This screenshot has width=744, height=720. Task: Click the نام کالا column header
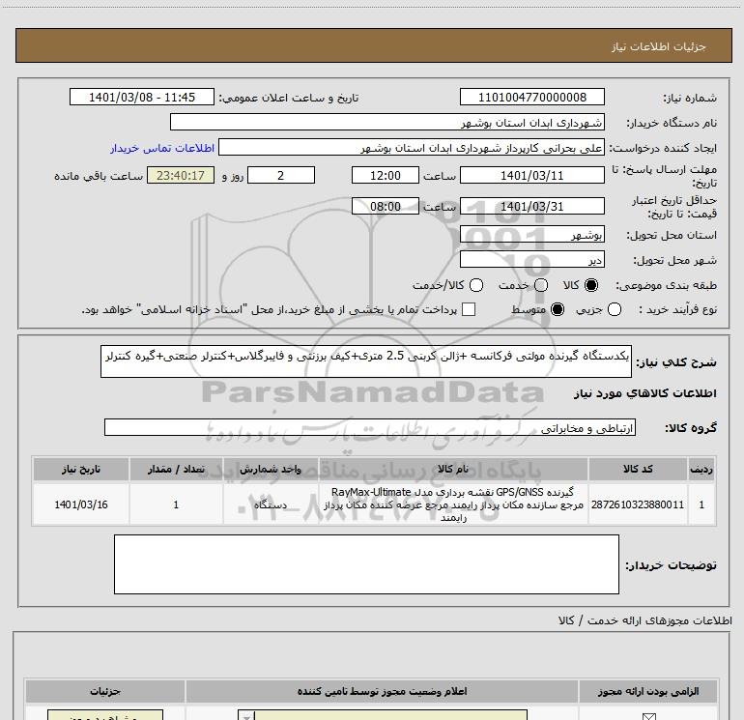click(453, 469)
